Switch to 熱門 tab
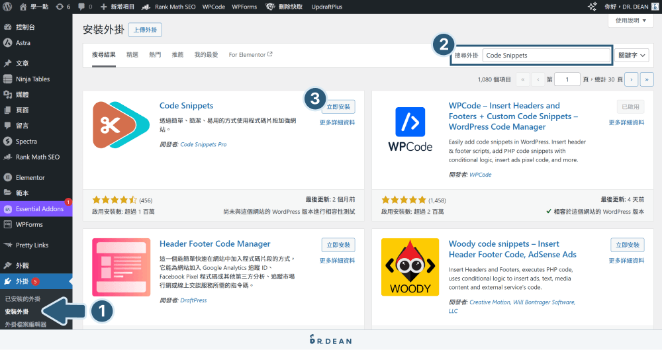This screenshot has width=662, height=350. 155,55
